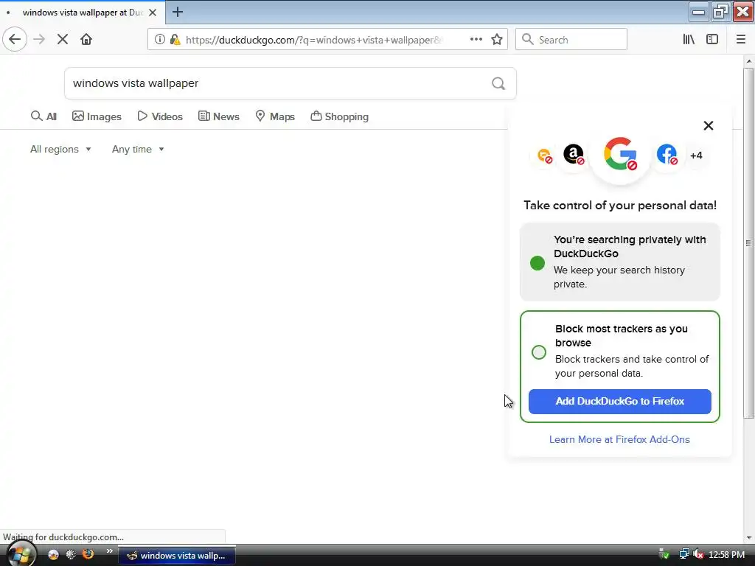Open the Library icon in toolbar

tap(689, 40)
